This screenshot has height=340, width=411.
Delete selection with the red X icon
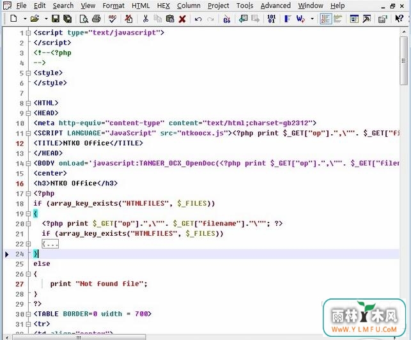pyautogui.click(x=182, y=19)
